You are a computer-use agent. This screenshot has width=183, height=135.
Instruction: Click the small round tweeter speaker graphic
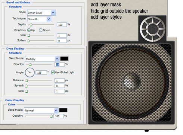152,29
